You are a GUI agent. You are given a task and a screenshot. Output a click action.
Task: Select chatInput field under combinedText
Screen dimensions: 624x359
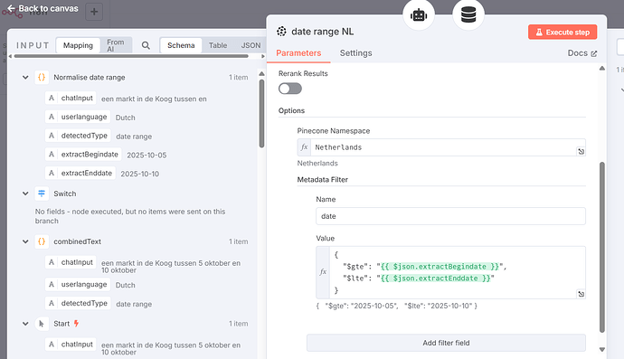coord(77,262)
